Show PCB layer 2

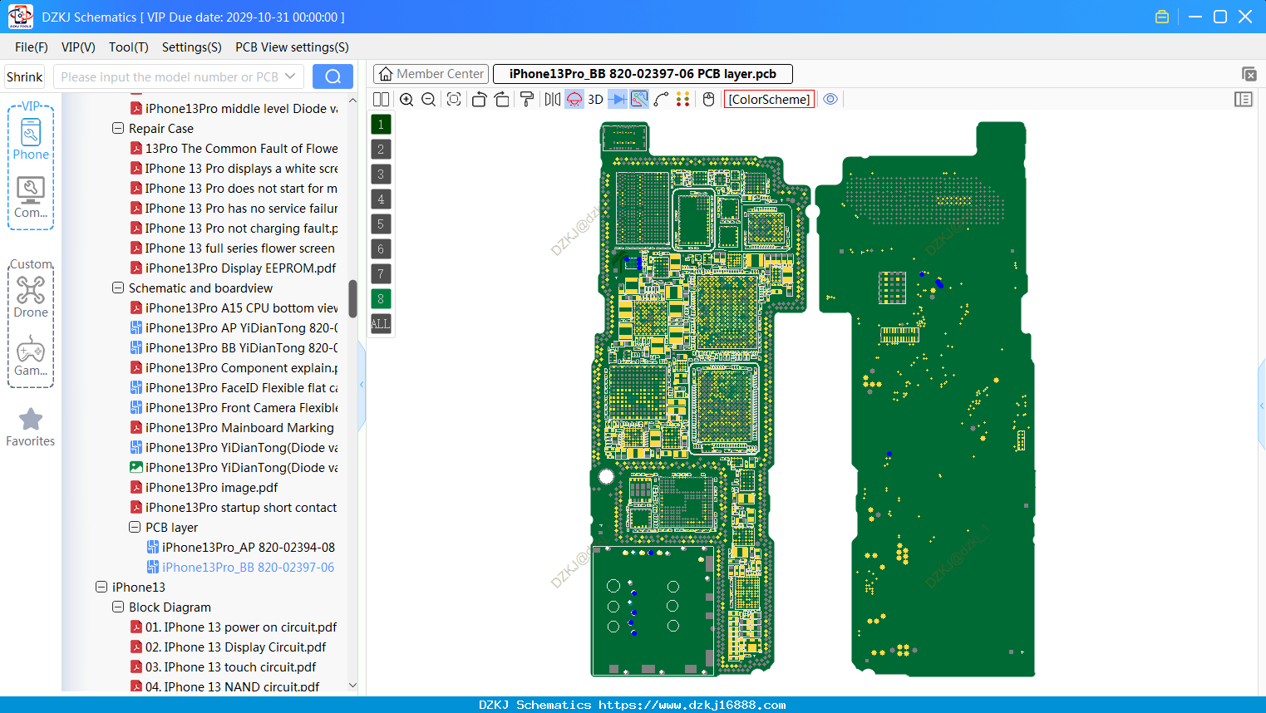tap(381, 150)
